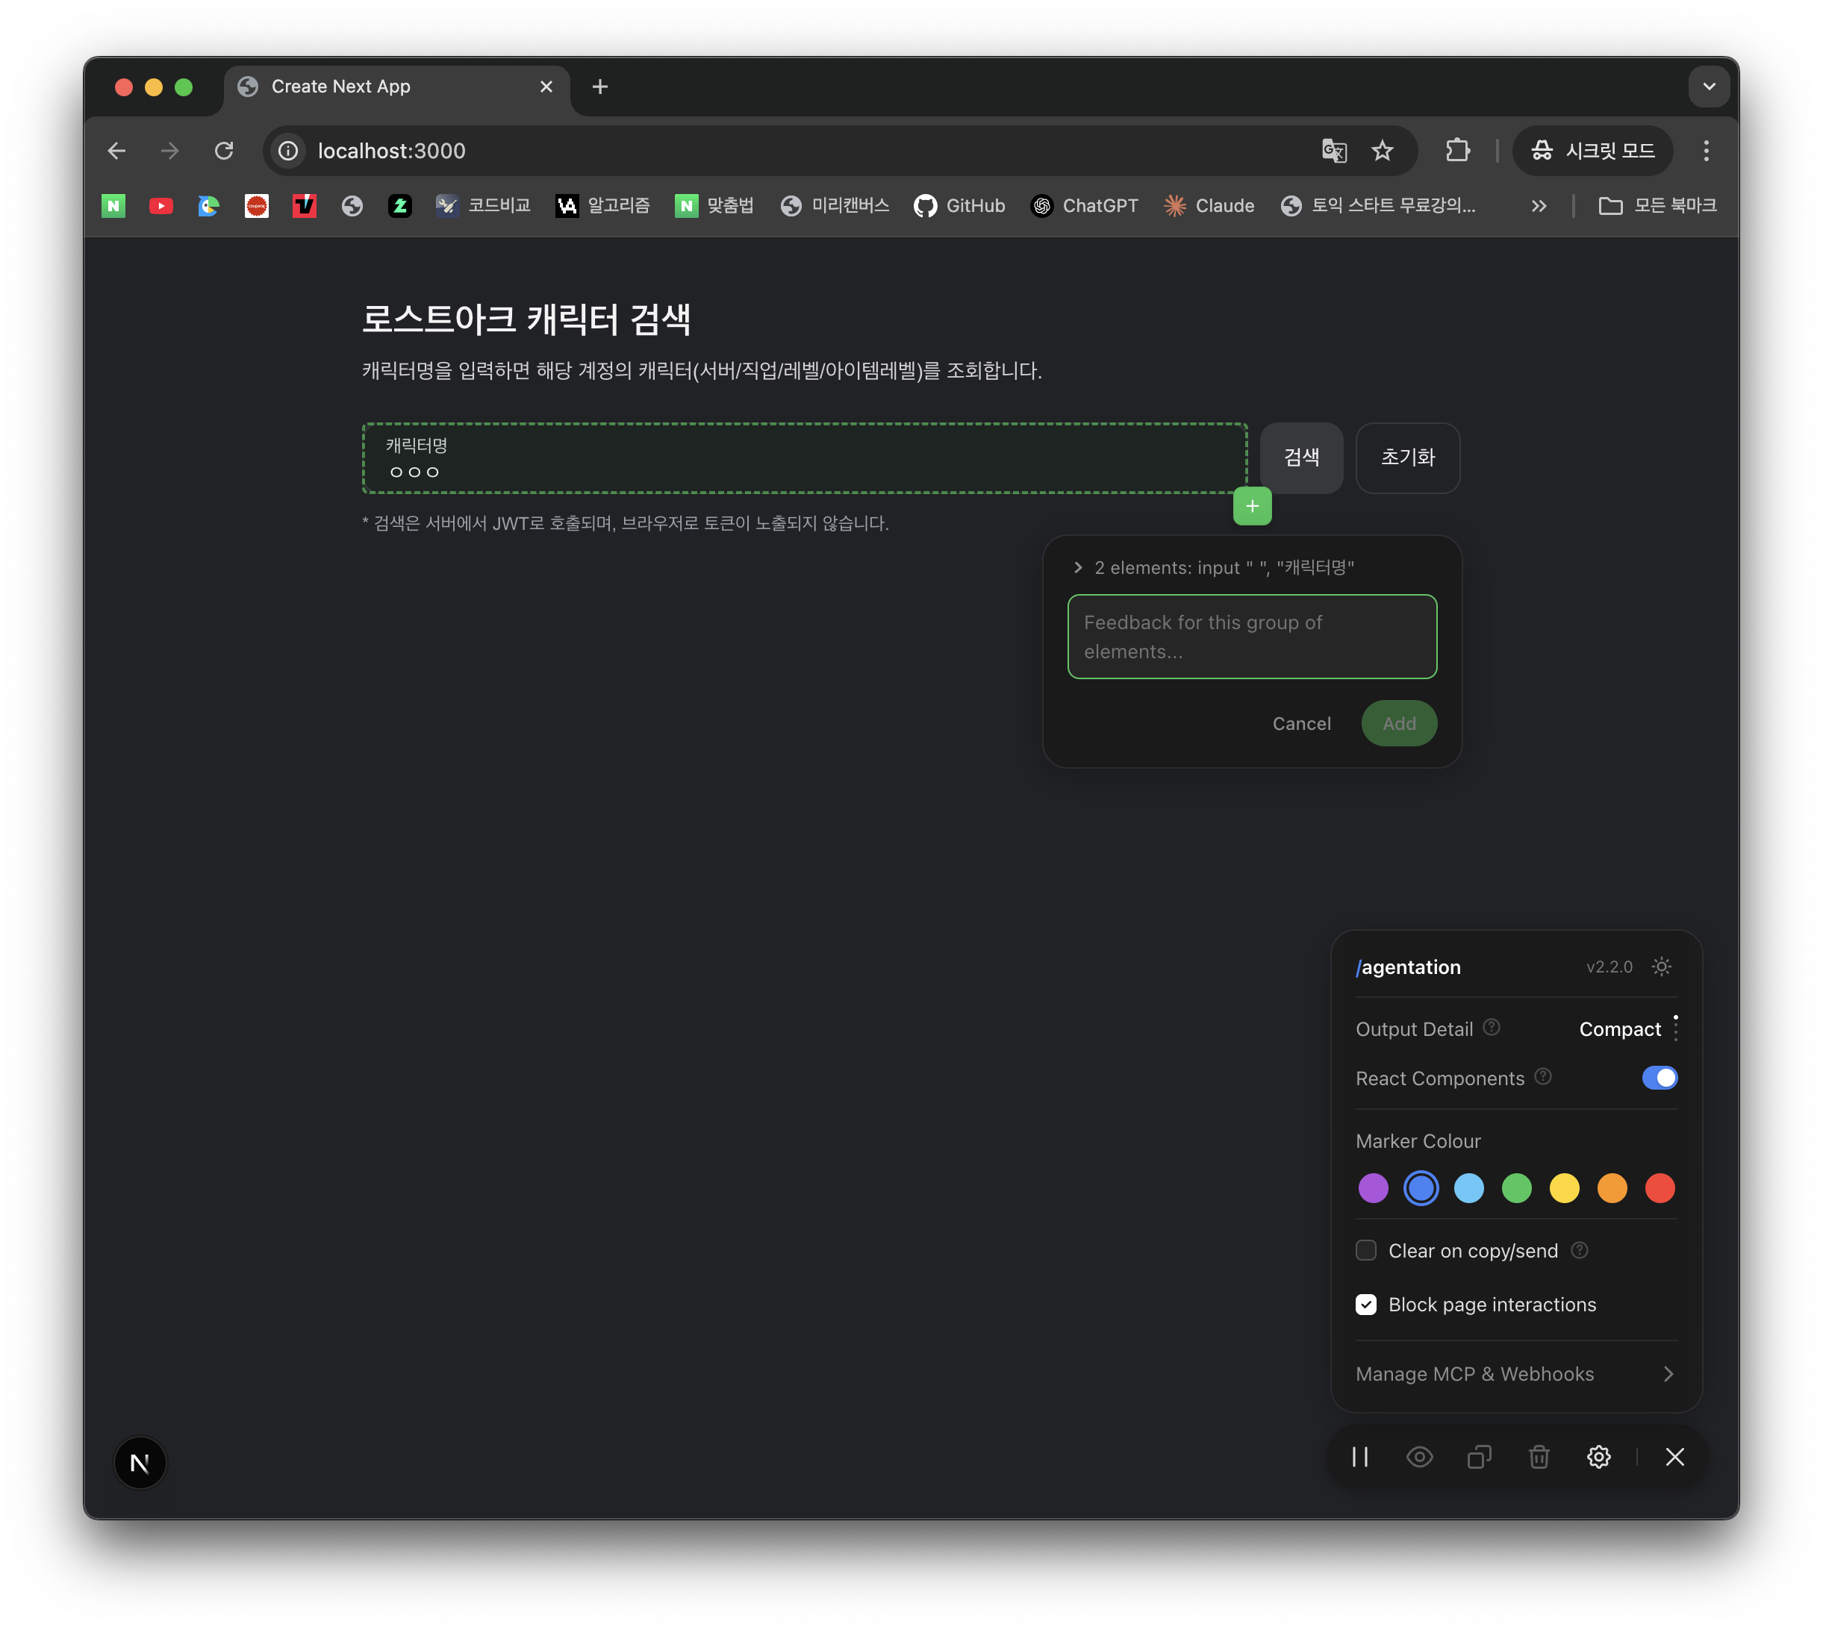
Task: Cancel the feedback popup
Action: point(1300,724)
